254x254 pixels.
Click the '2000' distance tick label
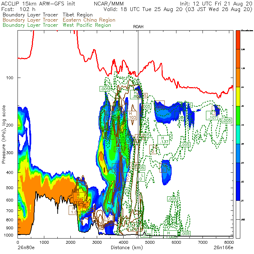coord(70,242)
